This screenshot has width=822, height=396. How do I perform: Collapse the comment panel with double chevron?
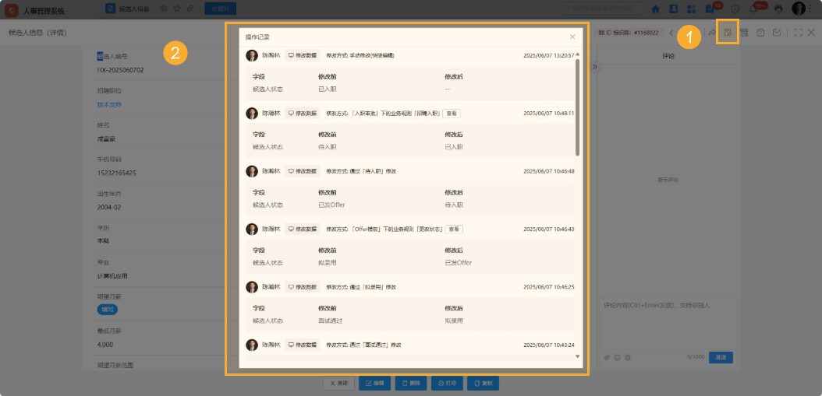coord(596,67)
